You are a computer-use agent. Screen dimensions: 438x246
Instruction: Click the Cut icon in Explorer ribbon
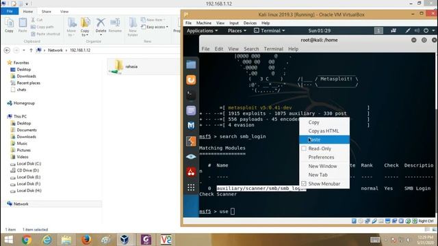[37, 20]
